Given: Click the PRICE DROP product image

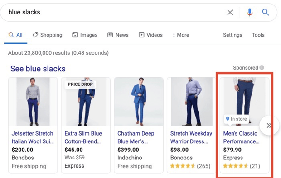Looking at the screenshot, I should click(x=86, y=102).
